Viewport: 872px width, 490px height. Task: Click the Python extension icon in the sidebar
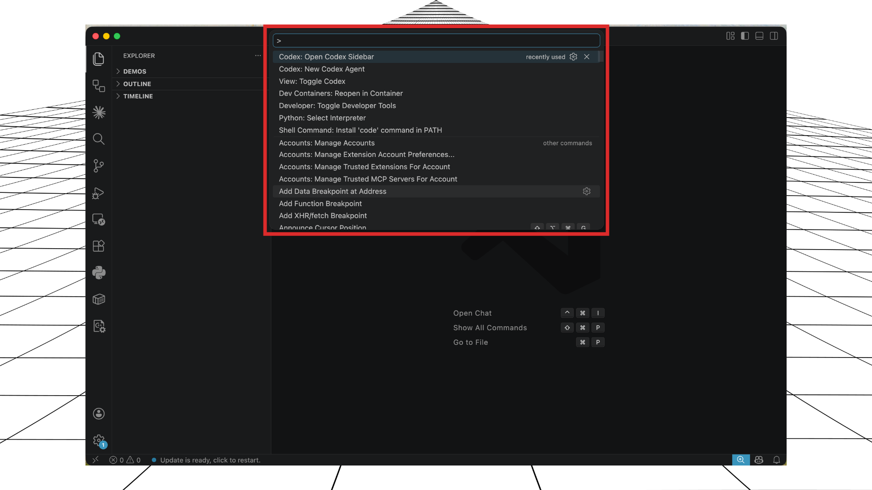pos(99,272)
